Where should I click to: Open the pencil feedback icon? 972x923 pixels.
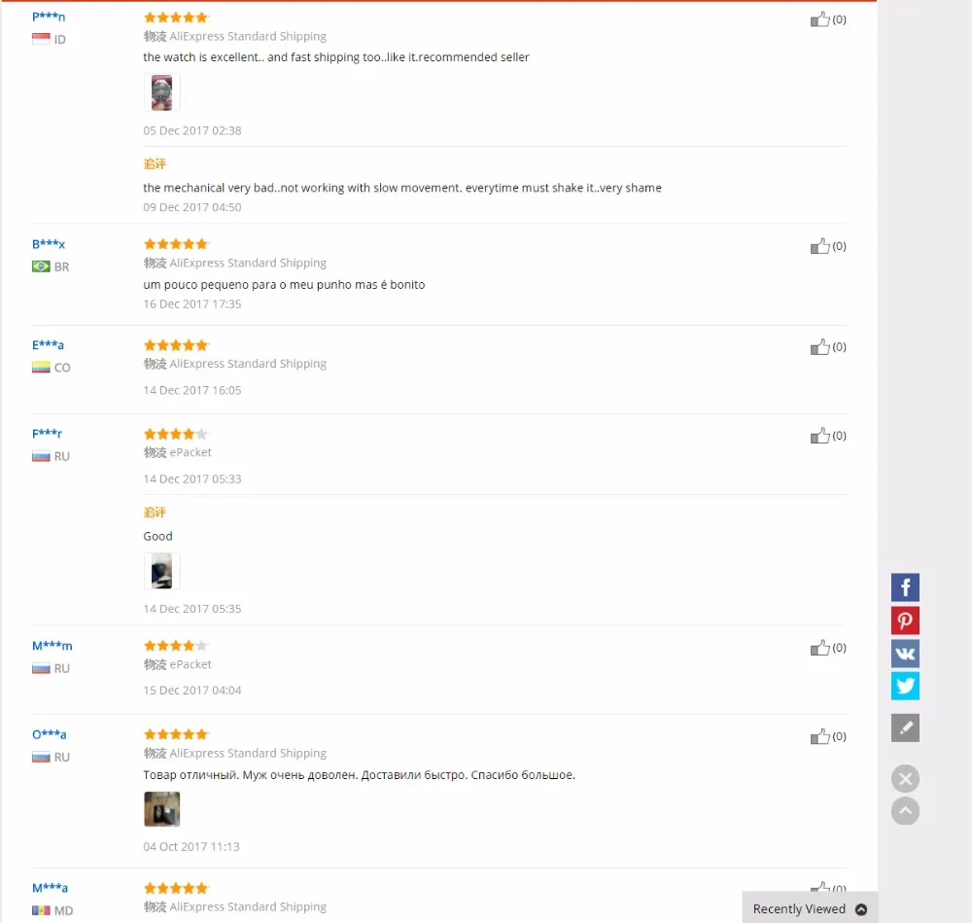point(905,728)
